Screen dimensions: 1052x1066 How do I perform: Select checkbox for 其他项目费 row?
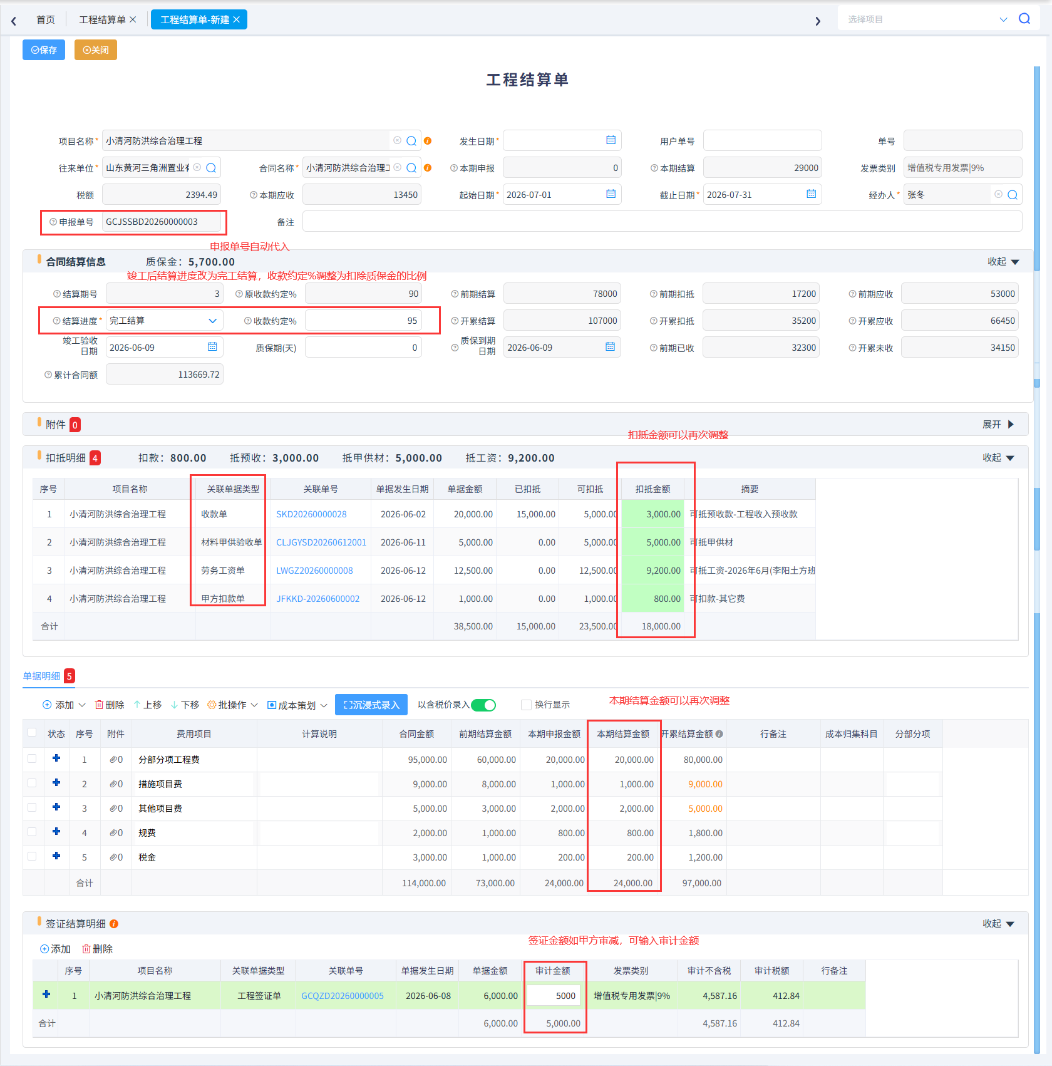[x=32, y=807]
